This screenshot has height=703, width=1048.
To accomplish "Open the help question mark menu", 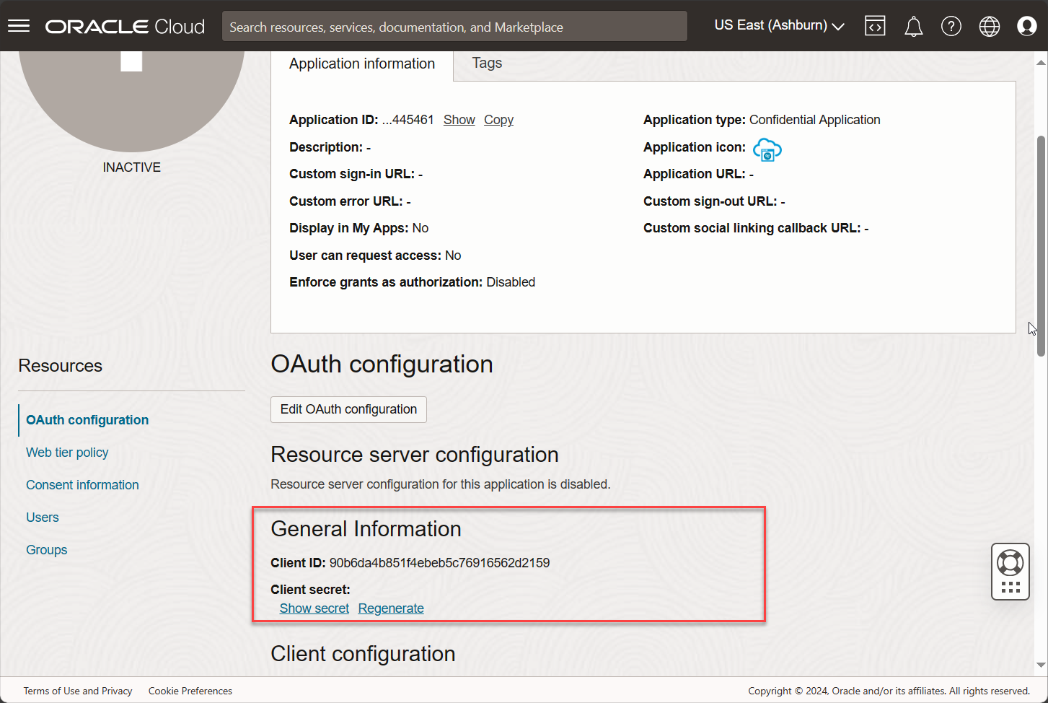I will tap(951, 27).
